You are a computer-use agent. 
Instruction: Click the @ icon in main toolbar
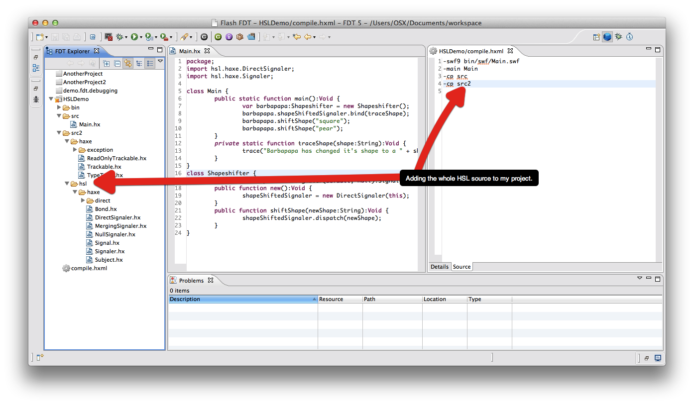pos(93,37)
